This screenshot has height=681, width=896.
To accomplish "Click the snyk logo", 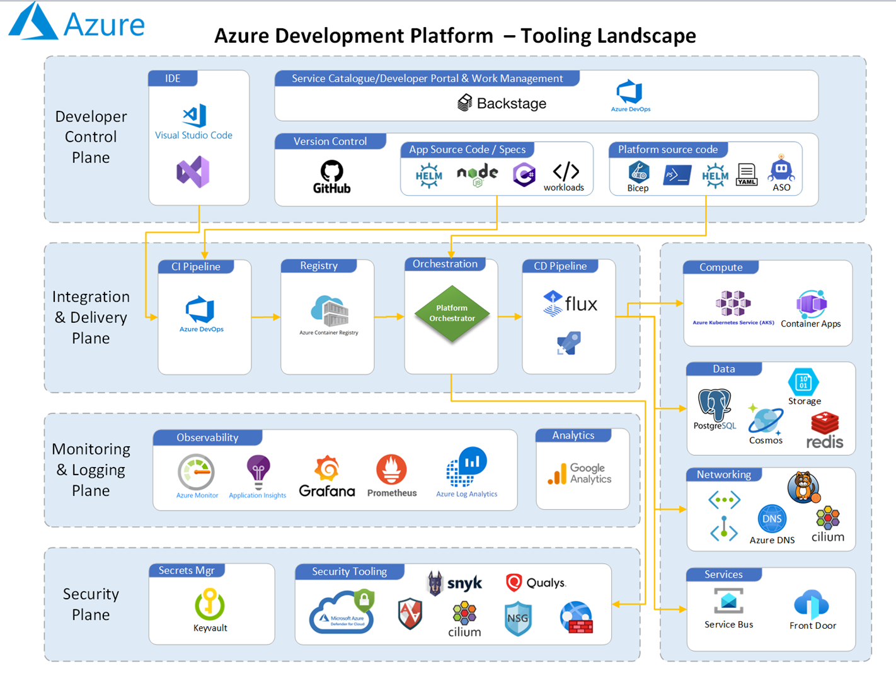I will tap(455, 583).
